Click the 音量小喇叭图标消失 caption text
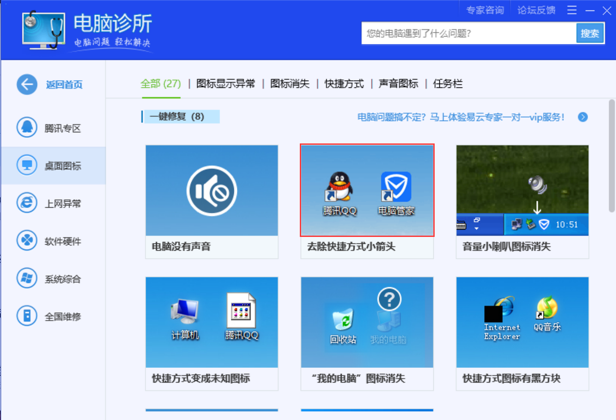The image size is (616, 420). pos(507,247)
